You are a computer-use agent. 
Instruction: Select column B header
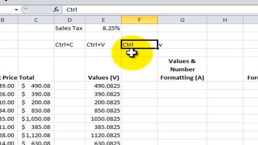coord(9,20)
